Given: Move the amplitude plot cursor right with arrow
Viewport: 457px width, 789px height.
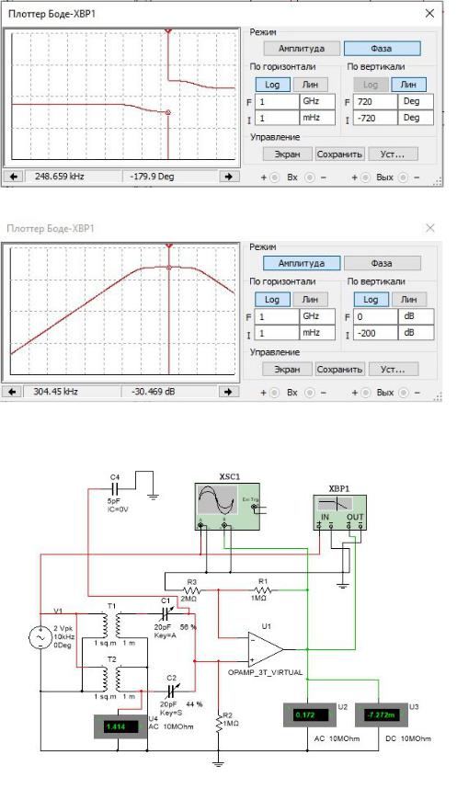Looking at the screenshot, I should (228, 392).
